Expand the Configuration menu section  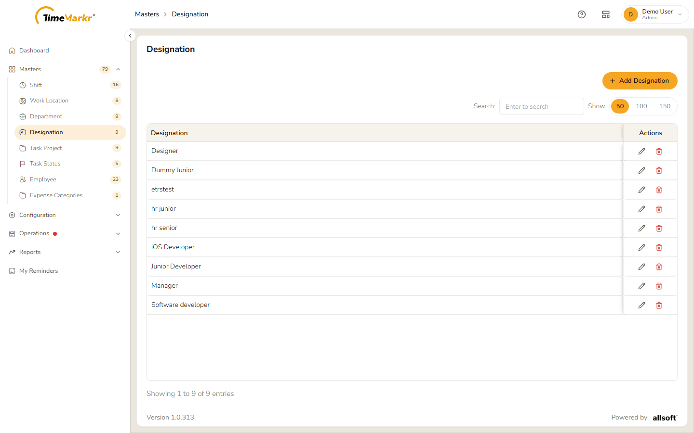click(x=65, y=215)
